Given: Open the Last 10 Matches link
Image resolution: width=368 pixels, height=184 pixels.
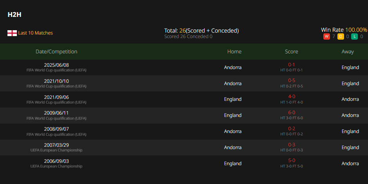Looking at the screenshot, I should pos(35,33).
